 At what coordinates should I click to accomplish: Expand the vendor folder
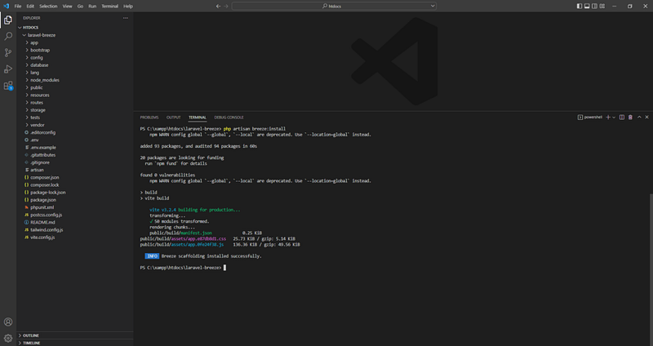75,125
